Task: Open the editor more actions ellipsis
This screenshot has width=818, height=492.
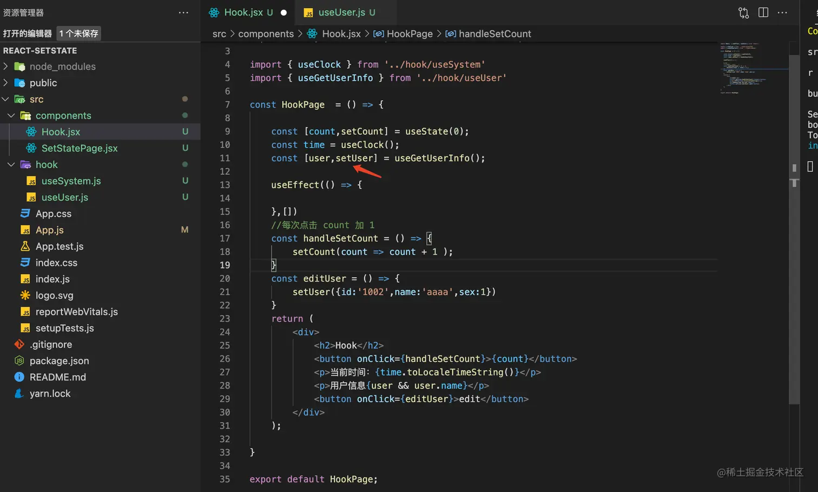Action: (x=782, y=12)
